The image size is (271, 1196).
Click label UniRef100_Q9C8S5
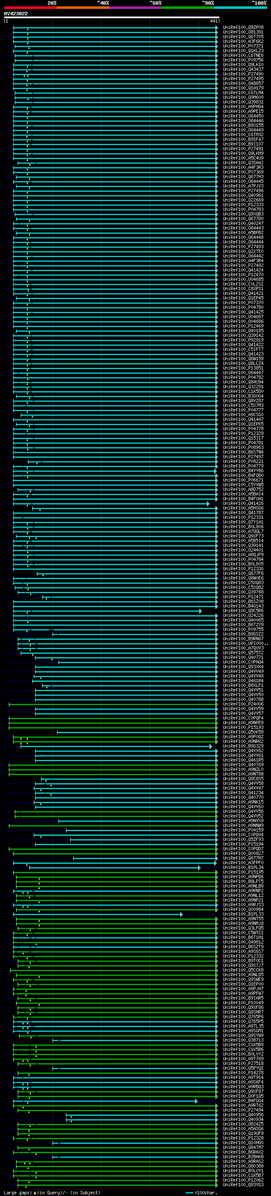[x=243, y=779]
